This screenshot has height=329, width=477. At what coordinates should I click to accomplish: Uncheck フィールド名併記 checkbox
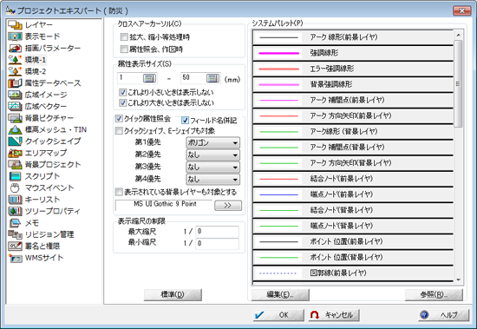pos(185,121)
